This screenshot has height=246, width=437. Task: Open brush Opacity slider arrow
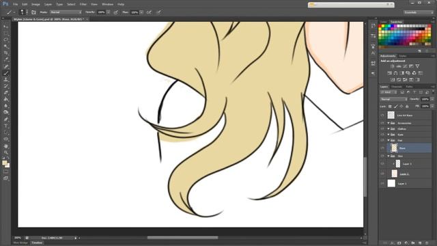click(x=109, y=12)
